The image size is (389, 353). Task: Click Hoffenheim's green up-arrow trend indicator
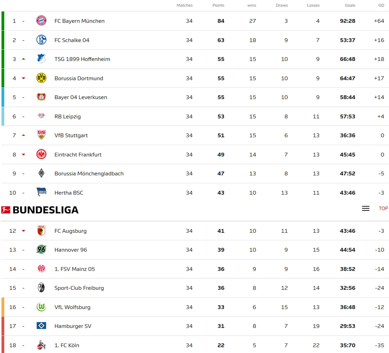point(23,59)
